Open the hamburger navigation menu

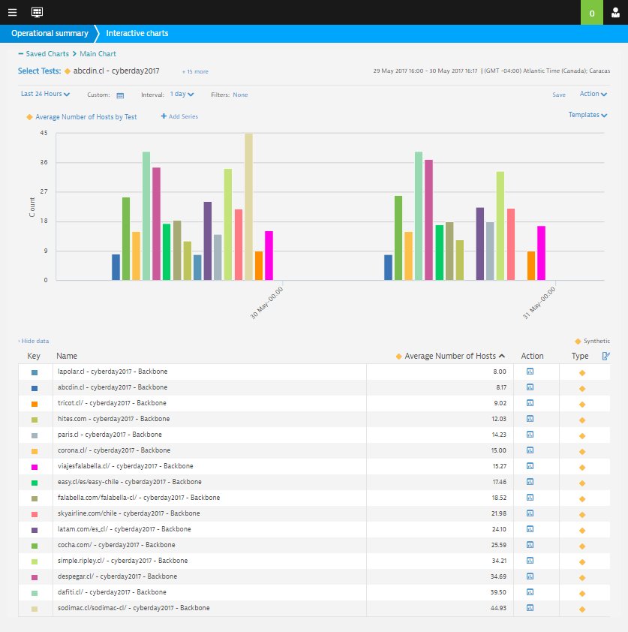point(13,12)
